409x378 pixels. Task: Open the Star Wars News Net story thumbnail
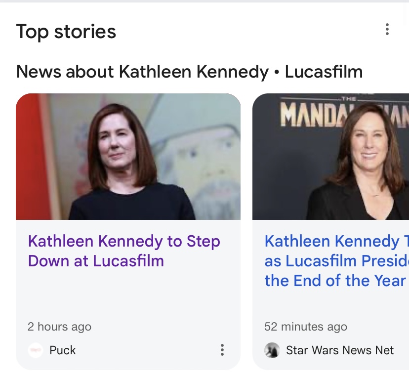coord(331,157)
